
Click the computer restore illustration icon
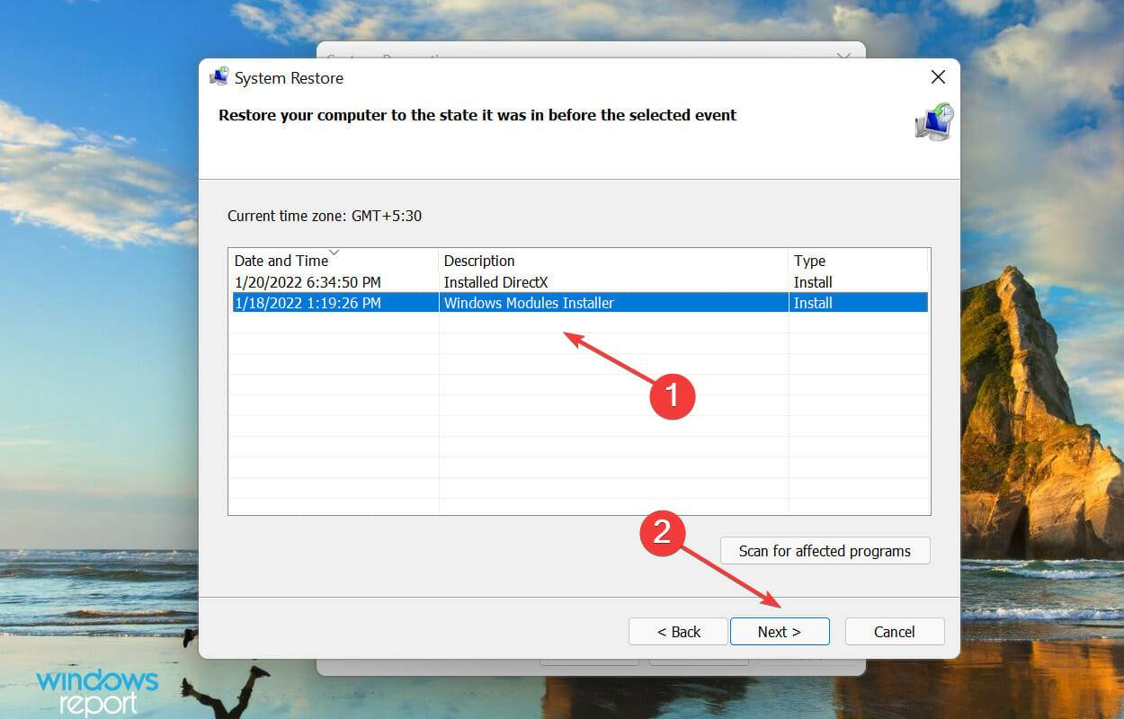(x=933, y=122)
